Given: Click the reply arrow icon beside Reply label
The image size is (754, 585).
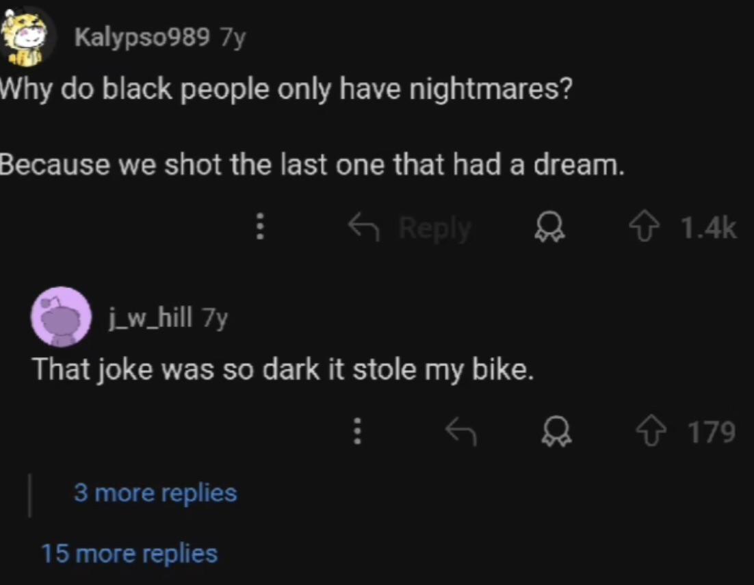Looking at the screenshot, I should click(x=364, y=227).
